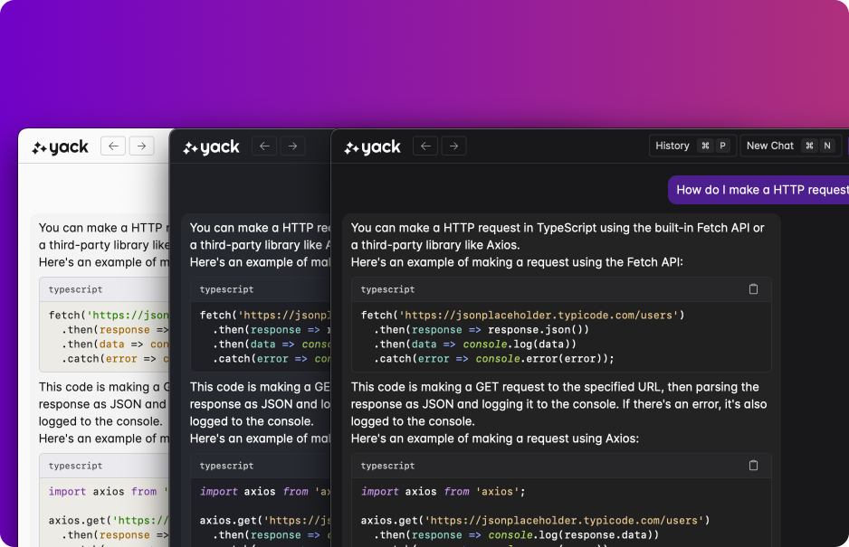Viewport: 849px width, 547px height.
Task: Click the yack logo in the front window
Action: click(373, 147)
